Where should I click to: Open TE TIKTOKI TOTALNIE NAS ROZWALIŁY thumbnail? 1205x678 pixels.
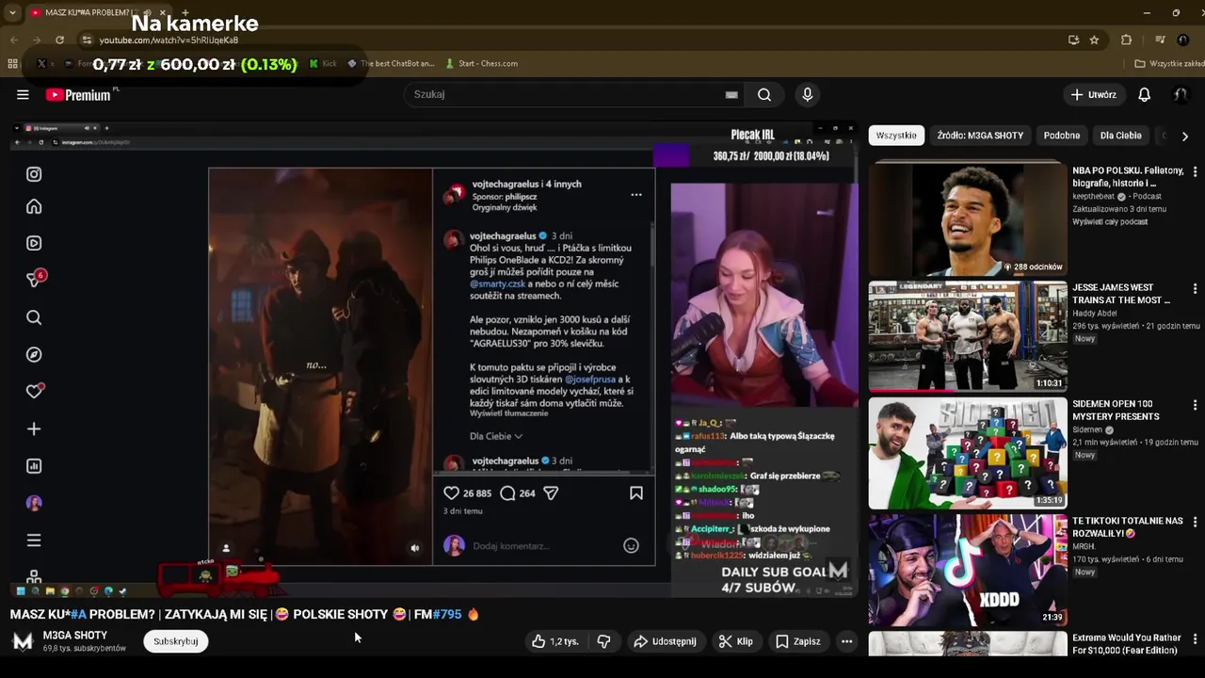(968, 570)
